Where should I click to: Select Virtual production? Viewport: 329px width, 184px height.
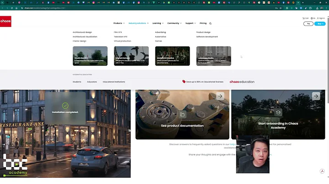click(x=122, y=41)
